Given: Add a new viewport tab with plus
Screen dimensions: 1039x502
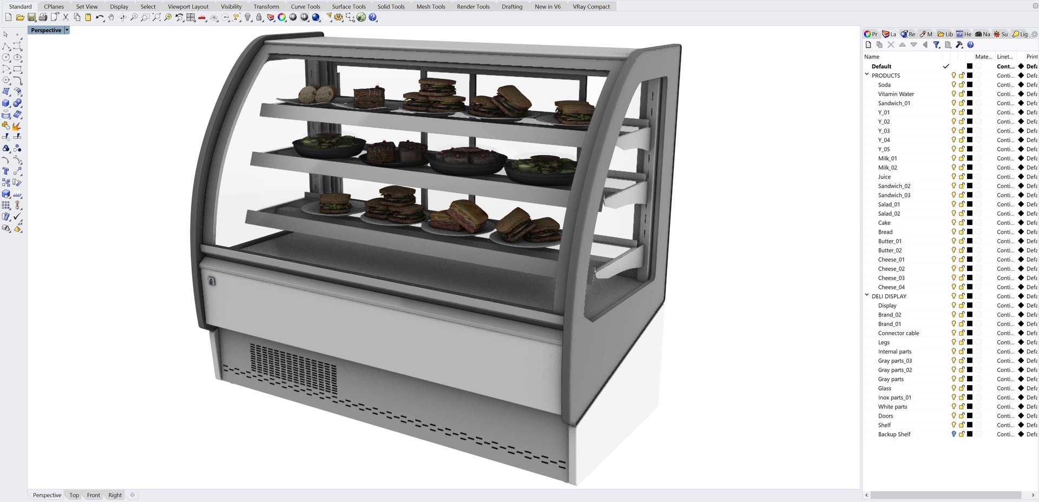Looking at the screenshot, I should pos(132,494).
